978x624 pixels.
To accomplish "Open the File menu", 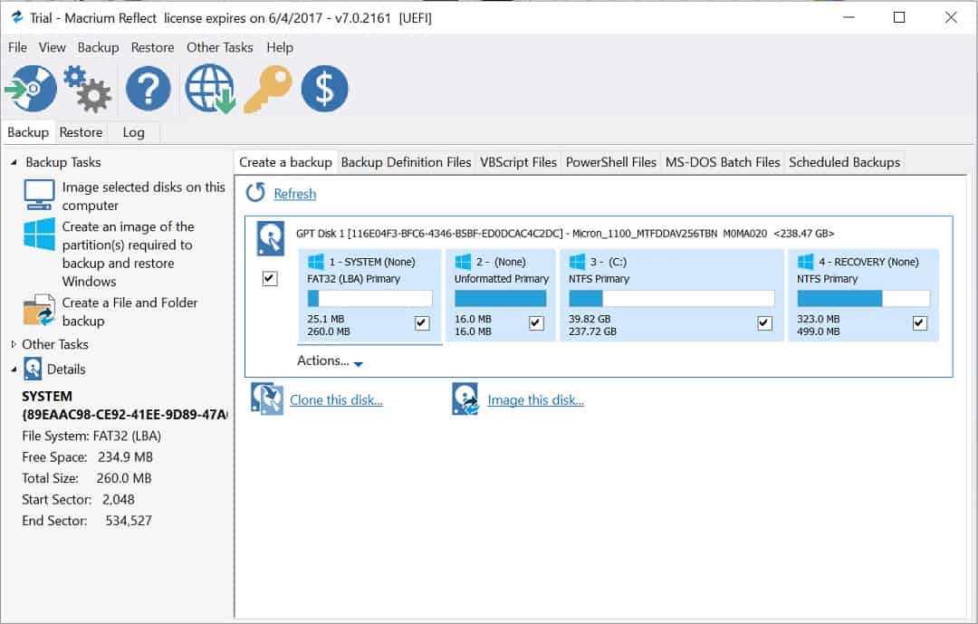I will [17, 47].
